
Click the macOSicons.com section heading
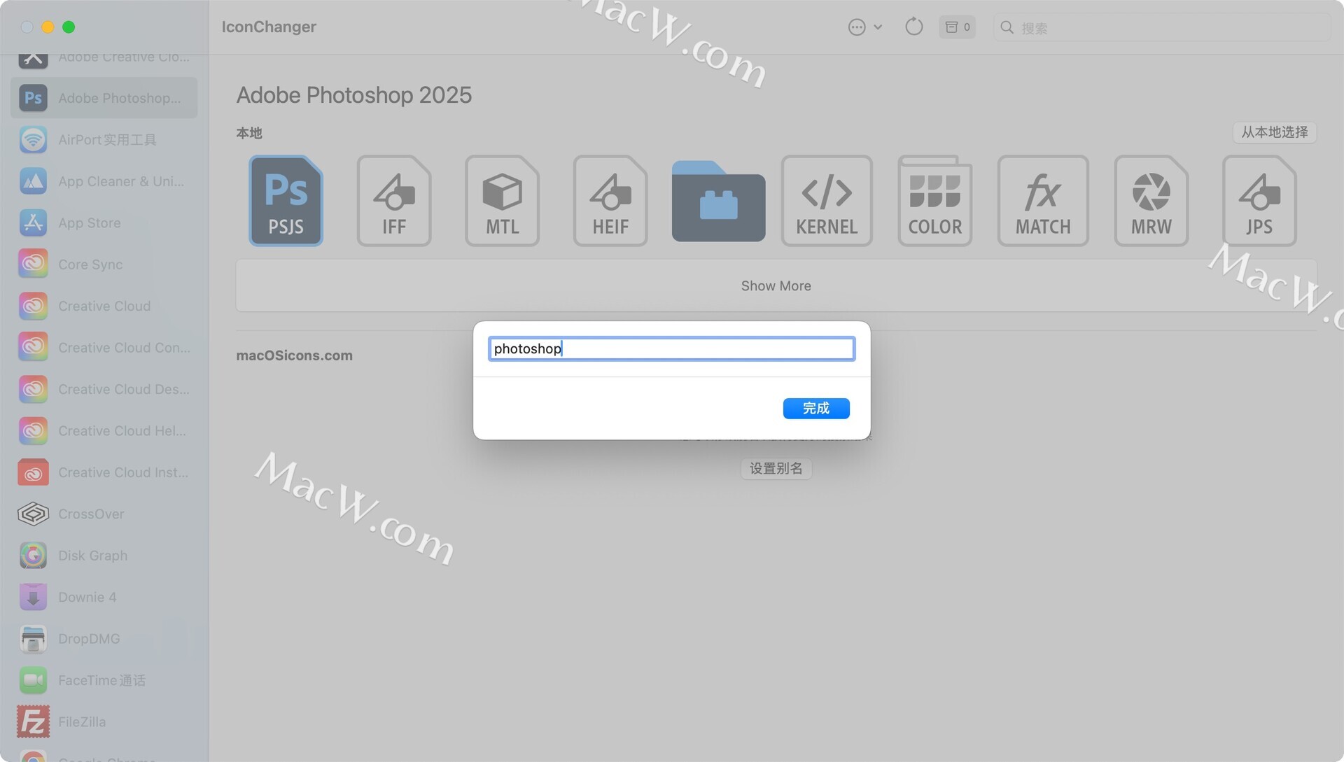click(294, 355)
